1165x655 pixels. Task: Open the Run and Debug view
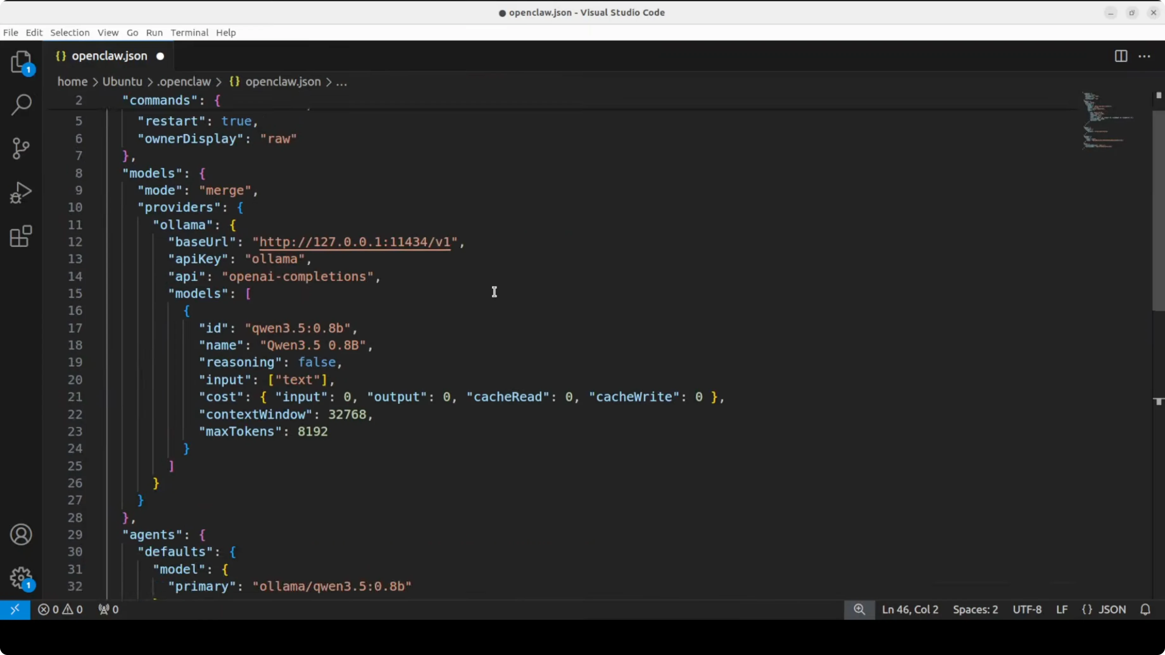(21, 192)
